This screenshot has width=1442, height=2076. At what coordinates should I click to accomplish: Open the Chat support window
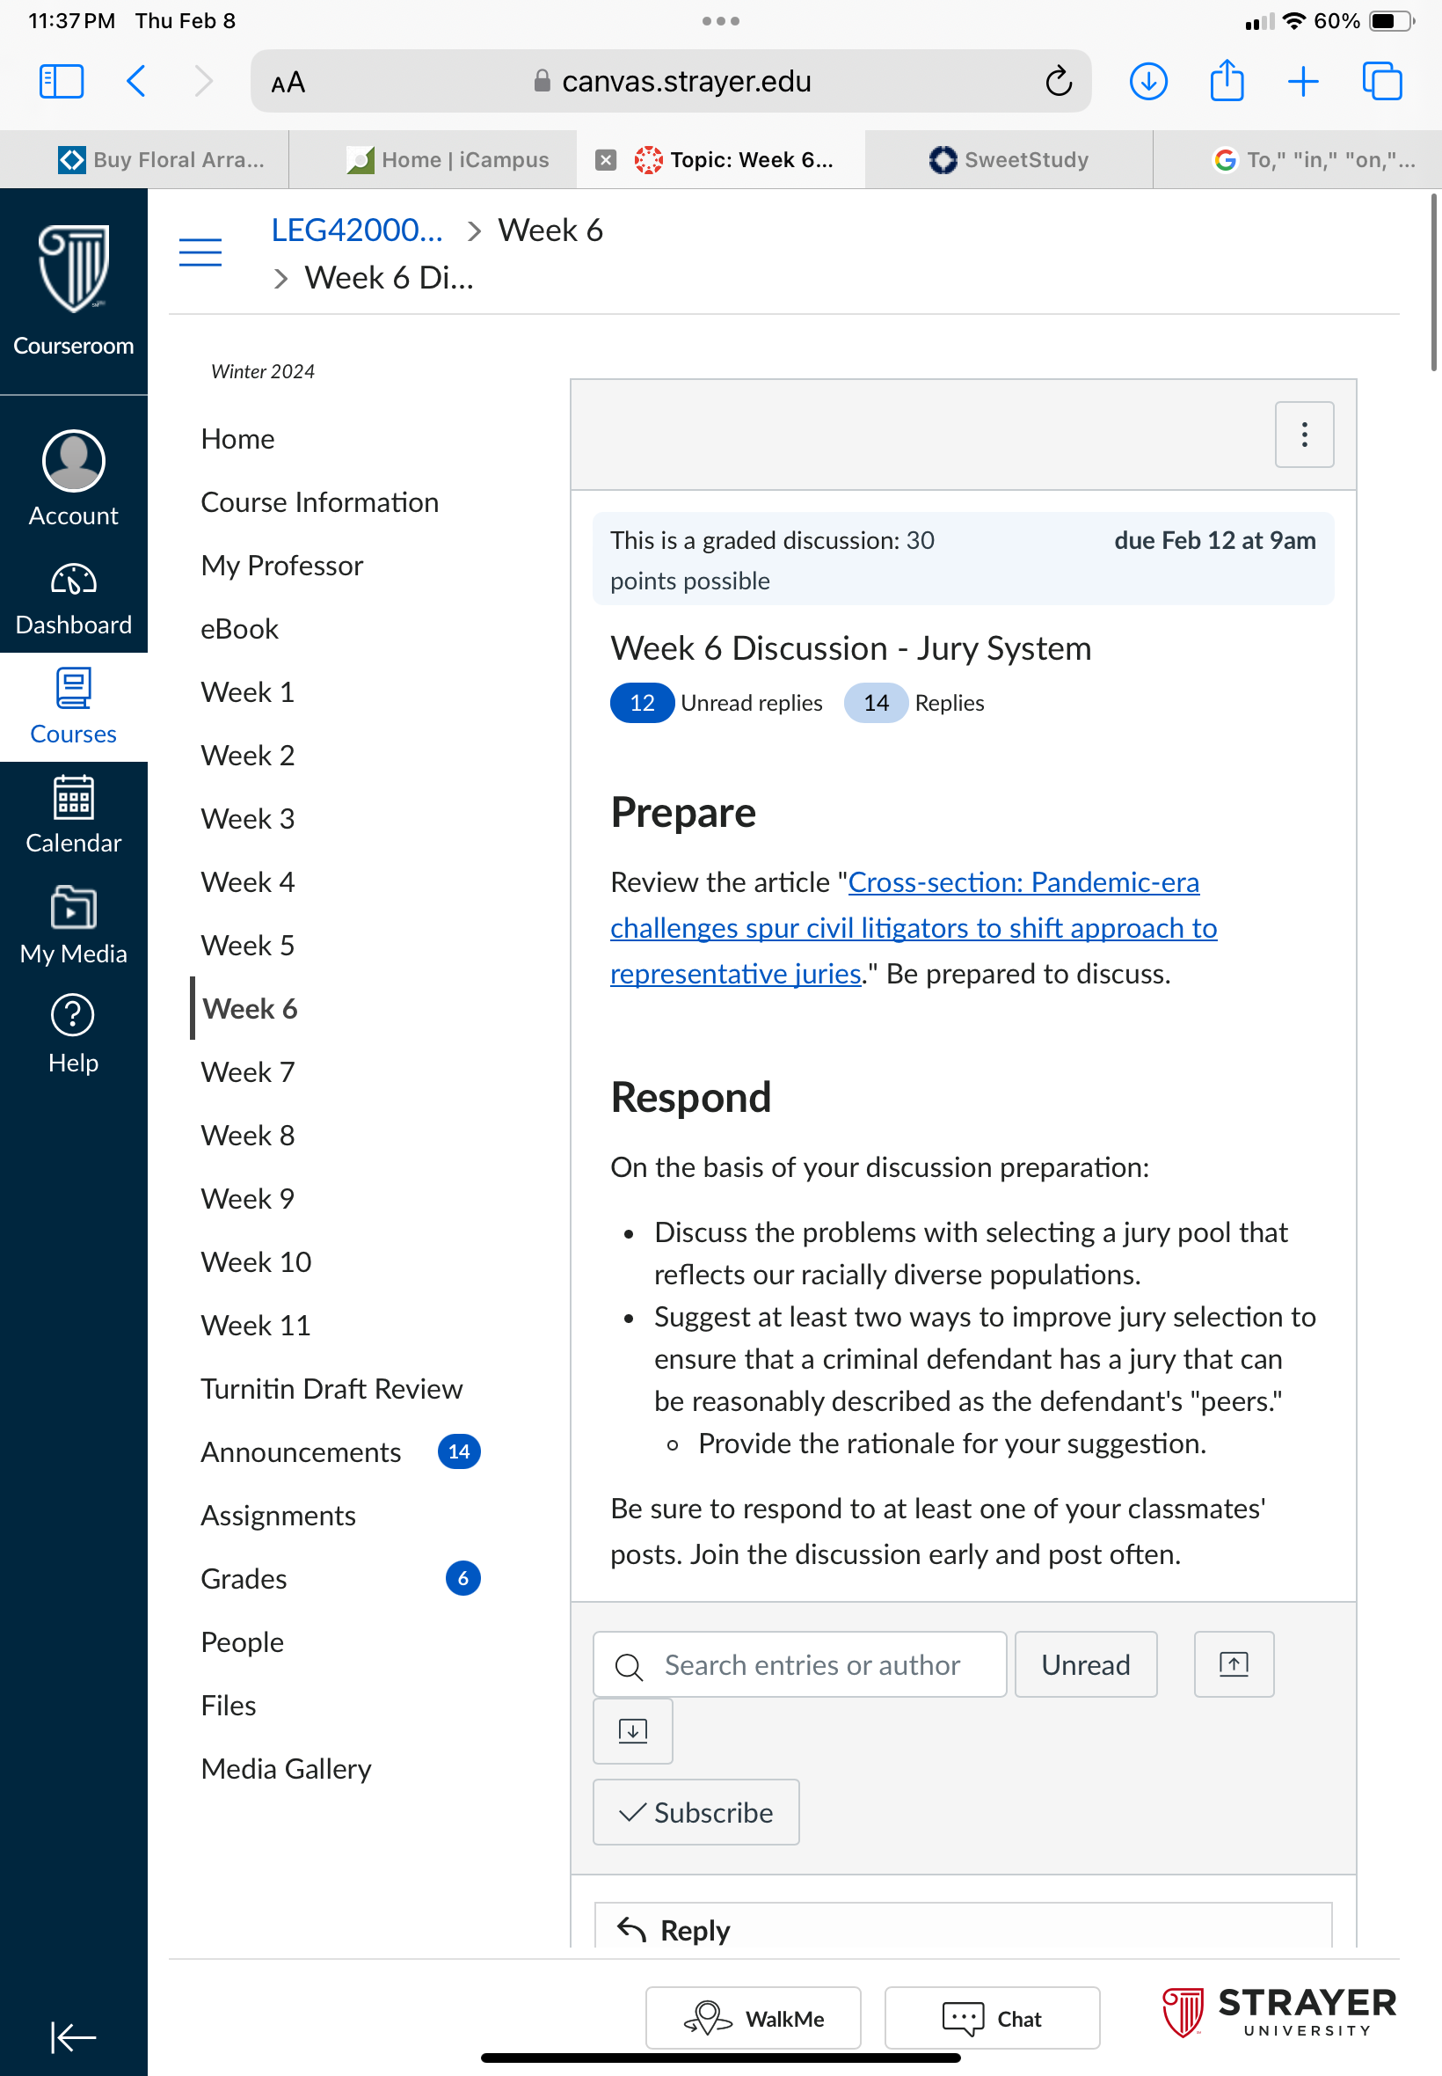tap(992, 2017)
